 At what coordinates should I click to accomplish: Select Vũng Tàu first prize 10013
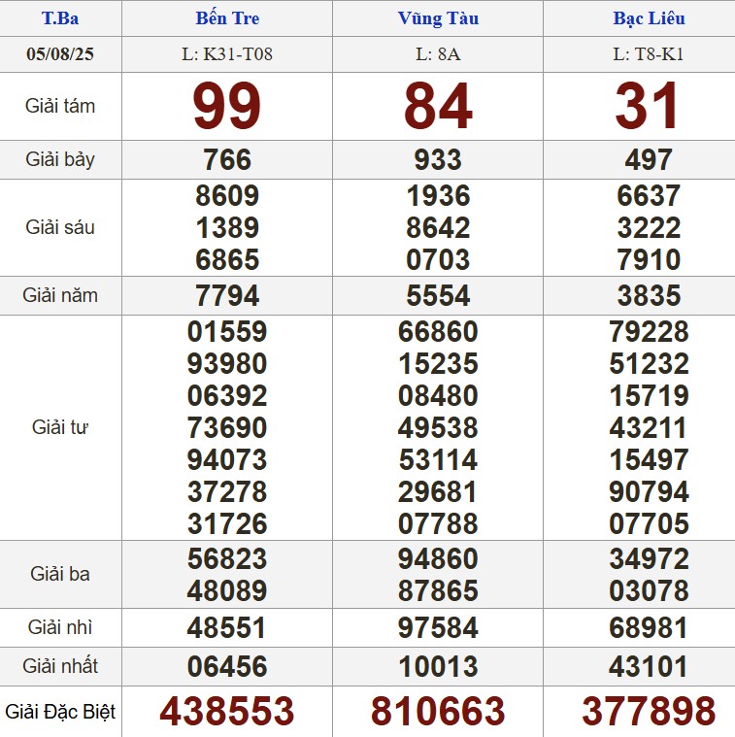point(438,667)
